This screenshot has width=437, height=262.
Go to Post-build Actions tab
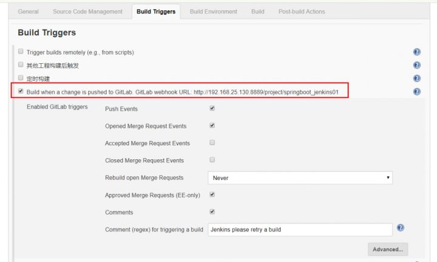point(302,12)
